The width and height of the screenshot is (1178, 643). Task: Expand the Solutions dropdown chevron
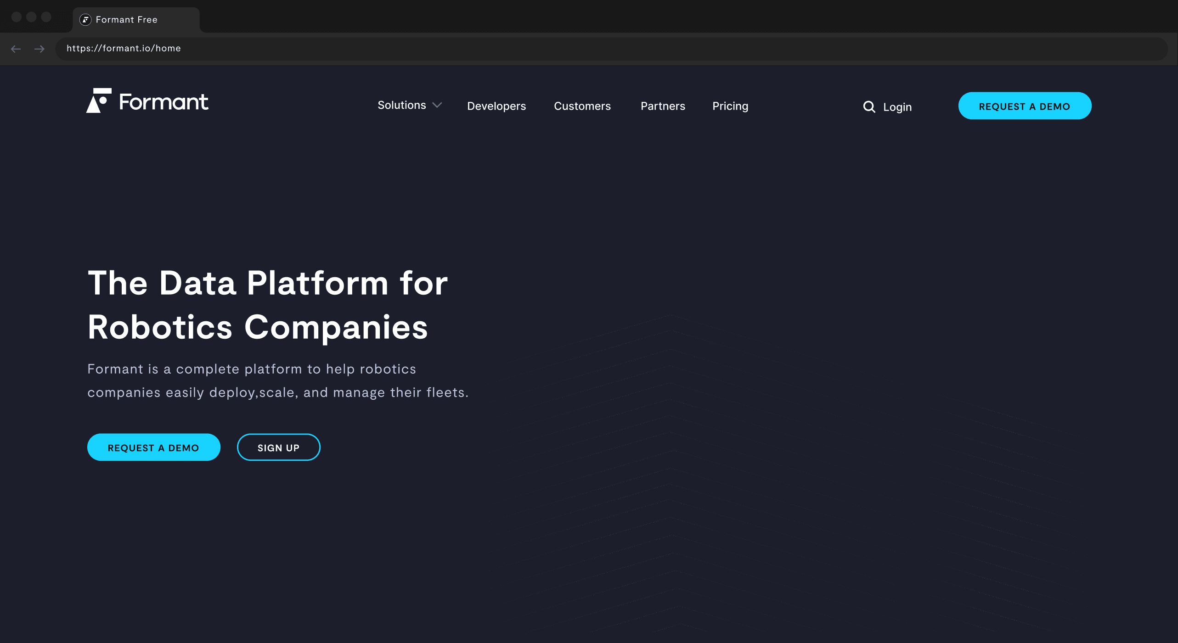point(437,105)
